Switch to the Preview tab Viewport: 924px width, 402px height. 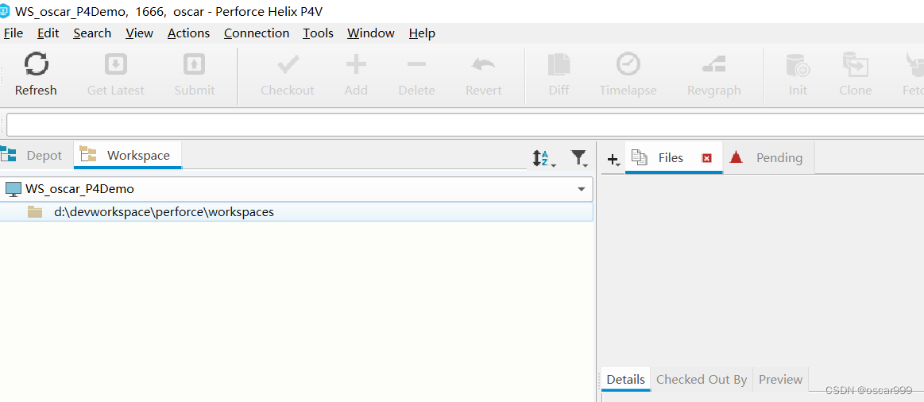click(x=781, y=380)
